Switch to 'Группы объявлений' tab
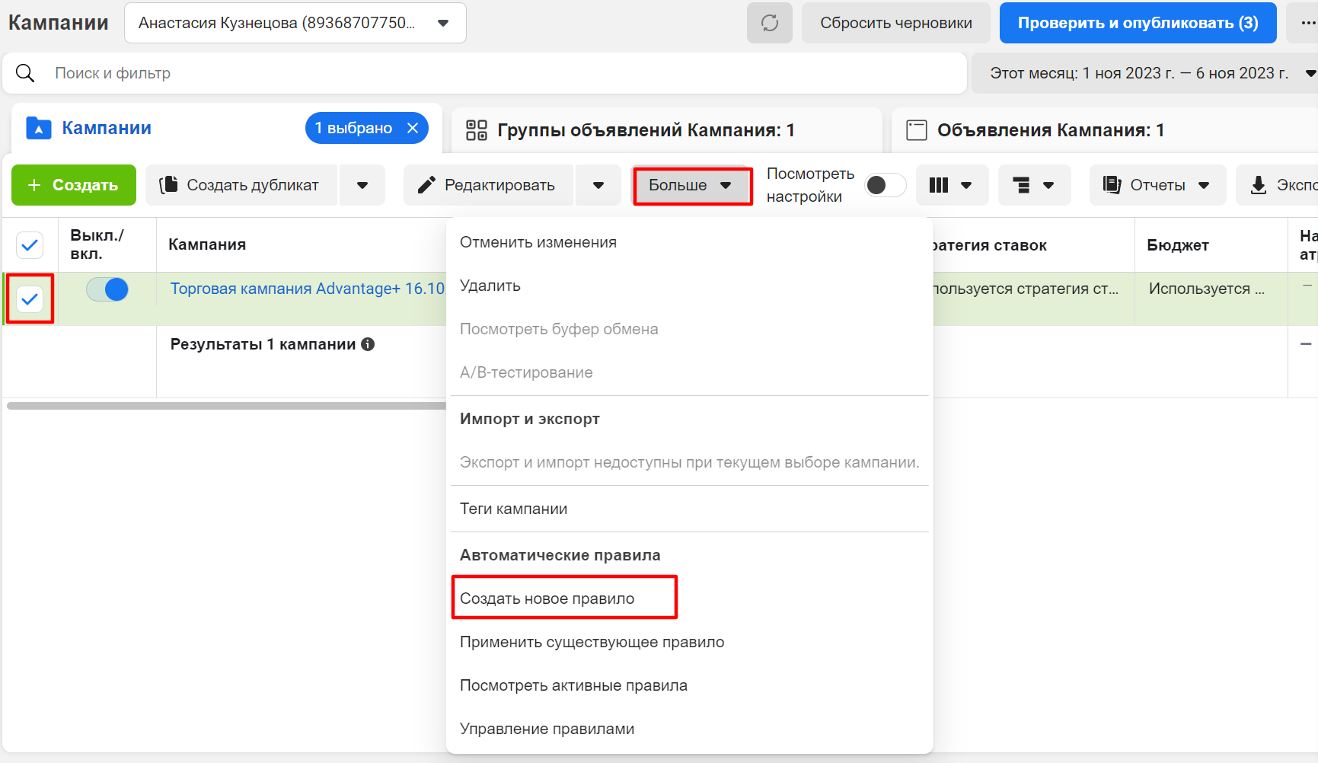The width and height of the screenshot is (1318, 763). click(667, 130)
